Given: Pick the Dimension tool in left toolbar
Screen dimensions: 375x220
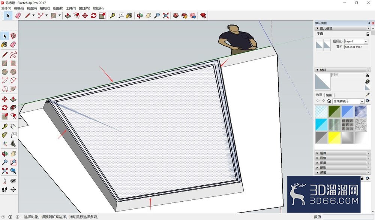Looking at the screenshot, I should point(13,126).
